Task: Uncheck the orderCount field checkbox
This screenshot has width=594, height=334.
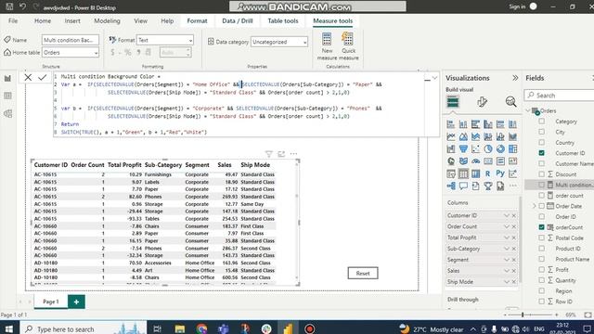Action: 542,227
